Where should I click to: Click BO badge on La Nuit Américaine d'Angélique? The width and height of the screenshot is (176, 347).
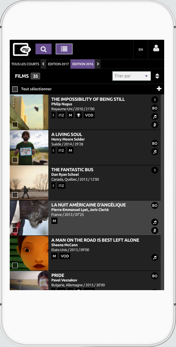point(155,205)
